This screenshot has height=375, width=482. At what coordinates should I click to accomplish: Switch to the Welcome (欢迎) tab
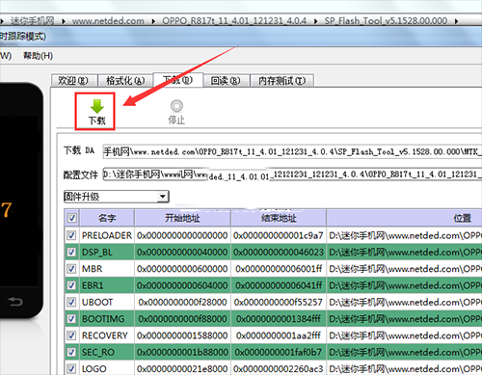point(73,80)
